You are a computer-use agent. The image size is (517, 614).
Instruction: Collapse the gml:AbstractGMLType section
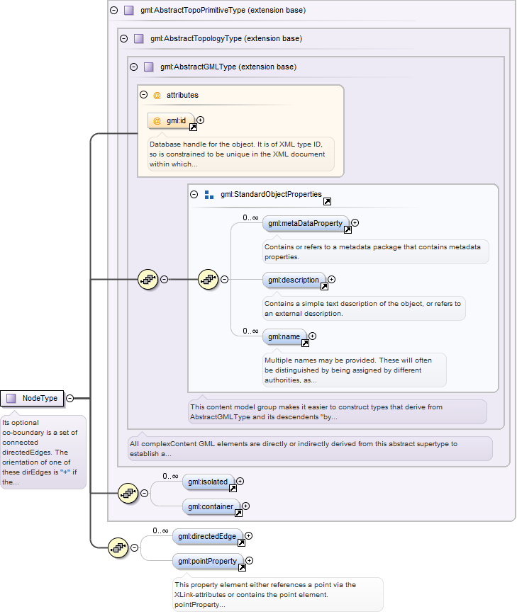pos(134,67)
